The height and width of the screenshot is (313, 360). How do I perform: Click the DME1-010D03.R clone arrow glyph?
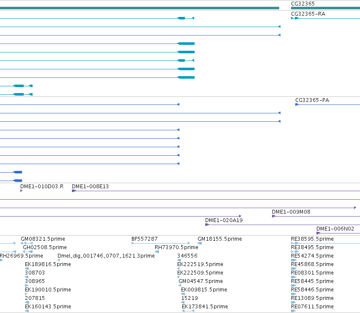[x=21, y=191]
